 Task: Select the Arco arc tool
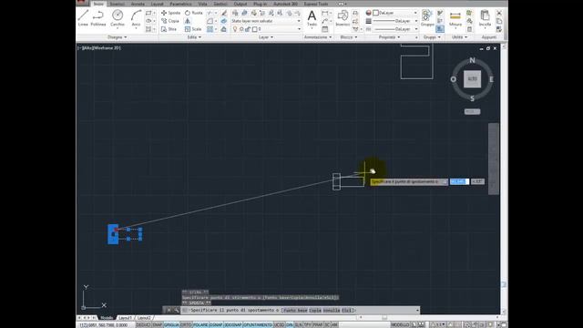(x=136, y=18)
